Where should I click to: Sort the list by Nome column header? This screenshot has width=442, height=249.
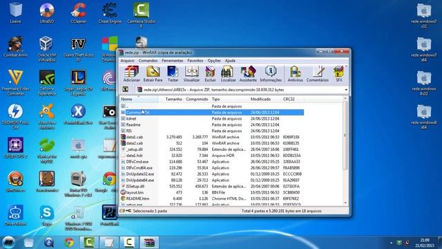tap(139, 99)
